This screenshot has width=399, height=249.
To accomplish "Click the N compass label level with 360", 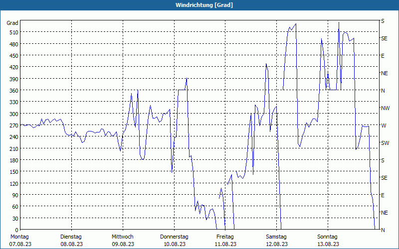I will tap(383, 91).
